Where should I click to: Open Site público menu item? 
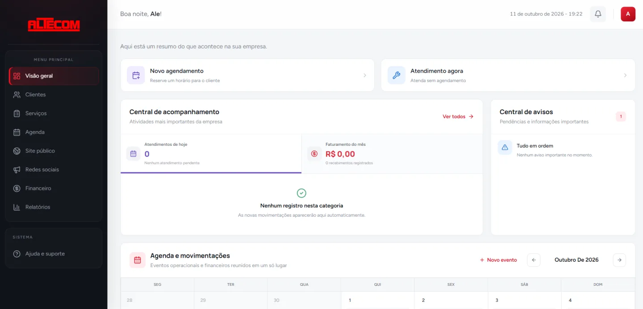tap(54, 151)
